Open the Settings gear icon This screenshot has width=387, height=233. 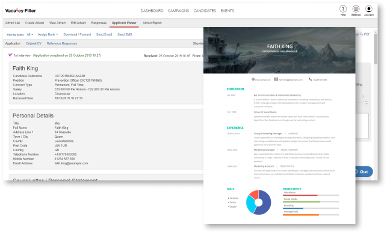pyautogui.click(x=356, y=9)
